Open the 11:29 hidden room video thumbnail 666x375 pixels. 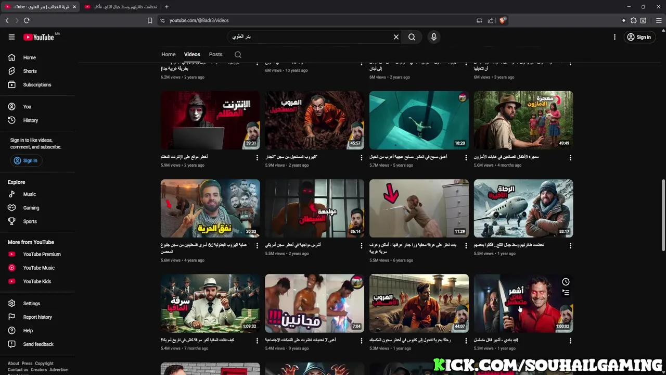(419, 208)
